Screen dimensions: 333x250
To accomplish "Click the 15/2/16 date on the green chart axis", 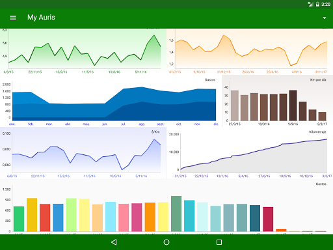I will coord(61,72).
